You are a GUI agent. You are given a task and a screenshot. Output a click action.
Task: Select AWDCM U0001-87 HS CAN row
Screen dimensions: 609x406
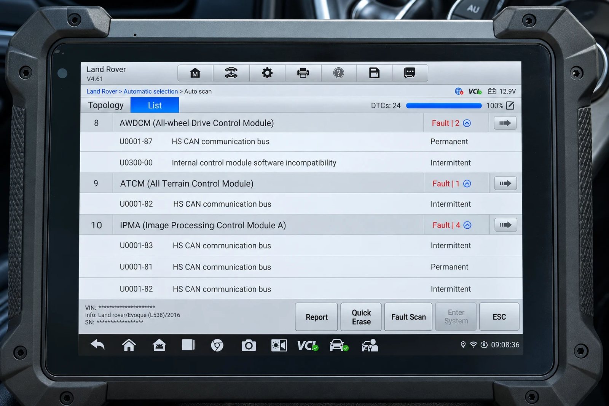click(301, 142)
